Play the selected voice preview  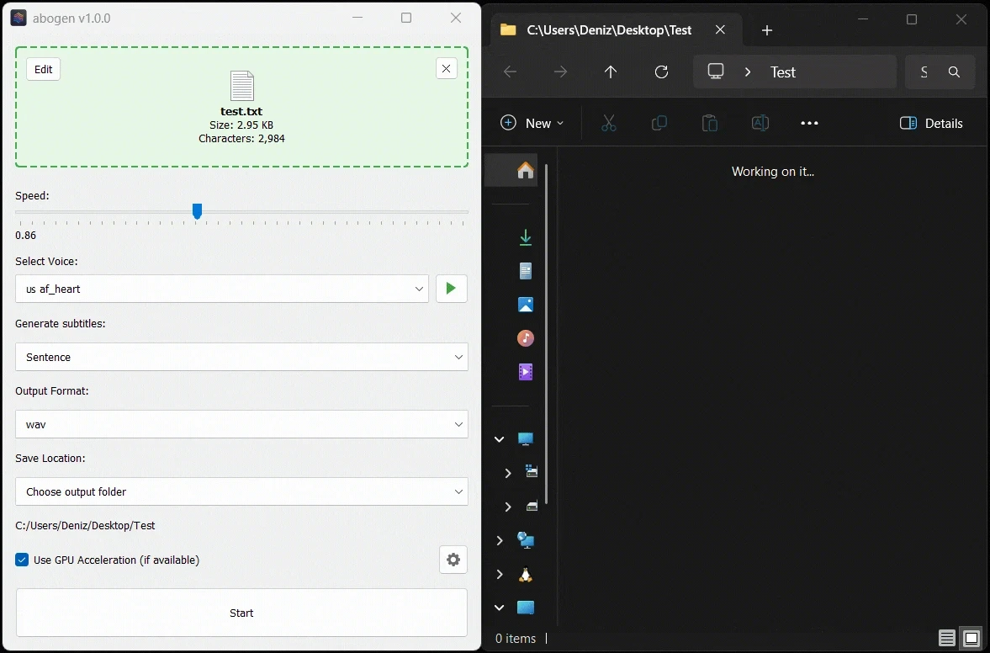pos(451,289)
